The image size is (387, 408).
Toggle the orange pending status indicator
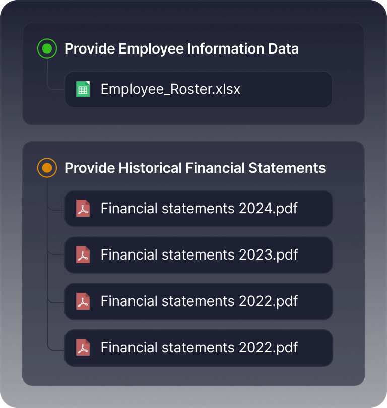click(x=47, y=168)
